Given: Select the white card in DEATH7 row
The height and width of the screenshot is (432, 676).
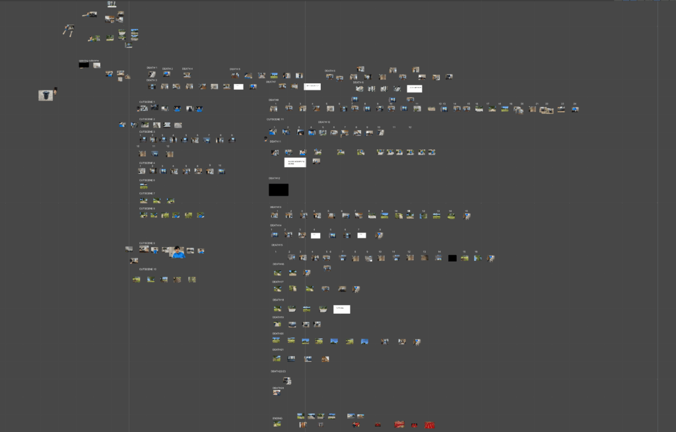Looking at the screenshot, I should (312, 86).
